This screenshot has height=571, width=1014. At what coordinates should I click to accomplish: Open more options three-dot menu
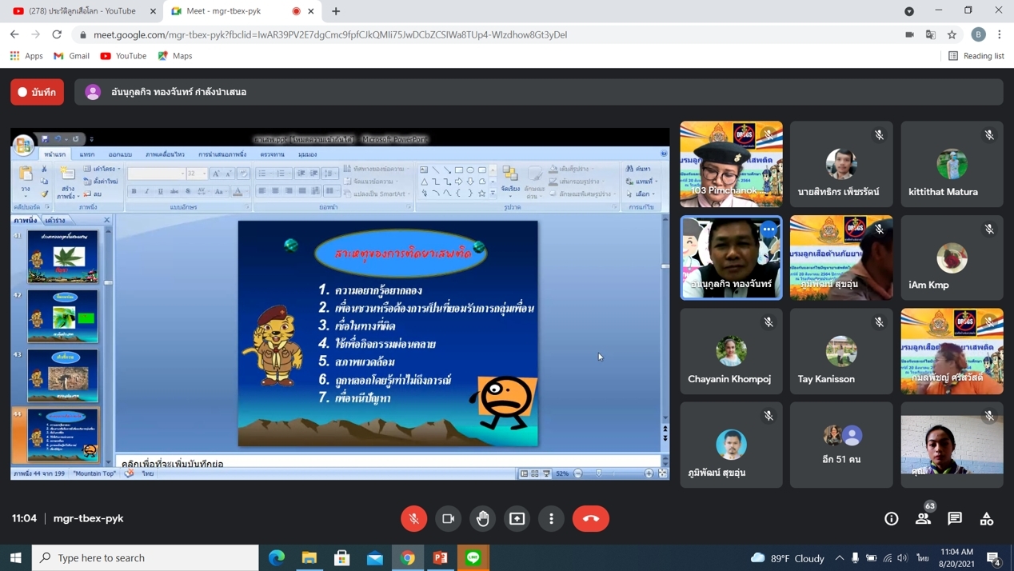(x=552, y=518)
